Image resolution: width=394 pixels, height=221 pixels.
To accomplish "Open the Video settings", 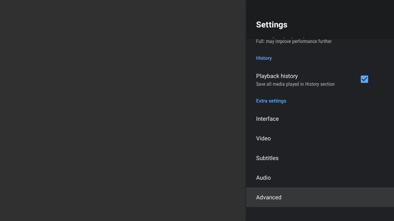I will 320,138.
